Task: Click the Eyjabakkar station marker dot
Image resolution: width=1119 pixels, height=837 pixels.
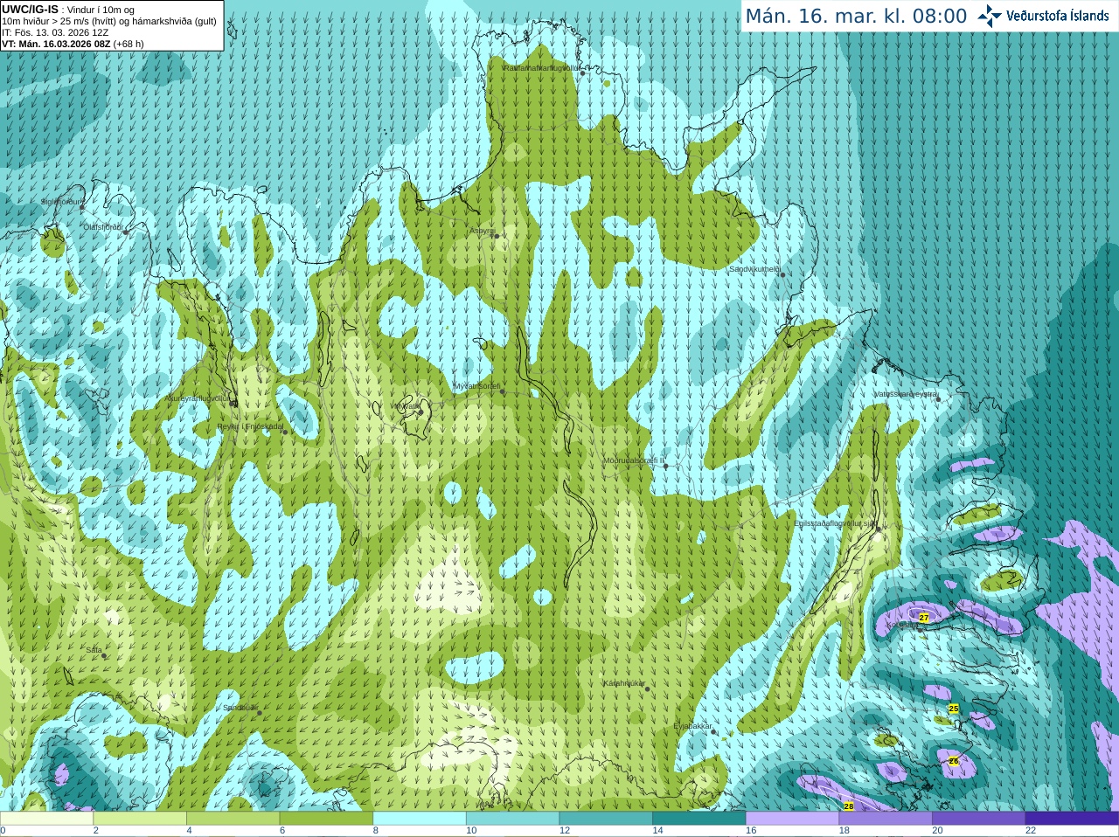Action: pyautogui.click(x=713, y=731)
